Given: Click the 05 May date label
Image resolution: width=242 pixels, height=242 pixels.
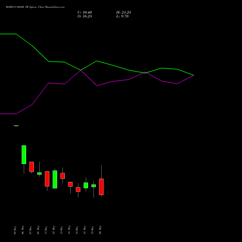Looking at the screenshot, I should pos(15,230).
